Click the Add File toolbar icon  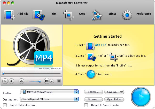10,14
